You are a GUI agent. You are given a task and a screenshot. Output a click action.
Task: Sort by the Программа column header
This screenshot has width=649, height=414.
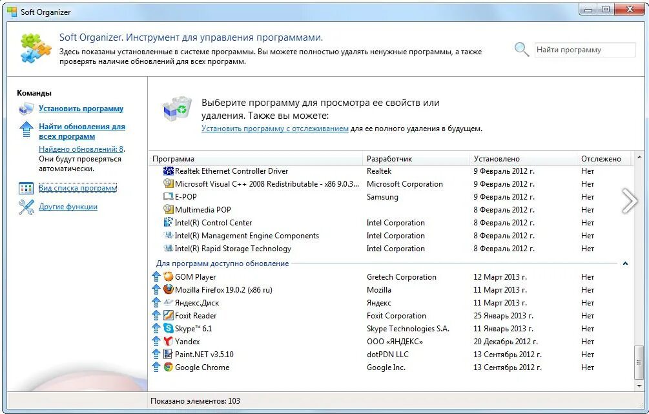click(256, 159)
